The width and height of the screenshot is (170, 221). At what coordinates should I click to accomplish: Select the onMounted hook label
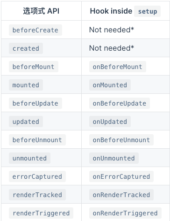pos(110,85)
